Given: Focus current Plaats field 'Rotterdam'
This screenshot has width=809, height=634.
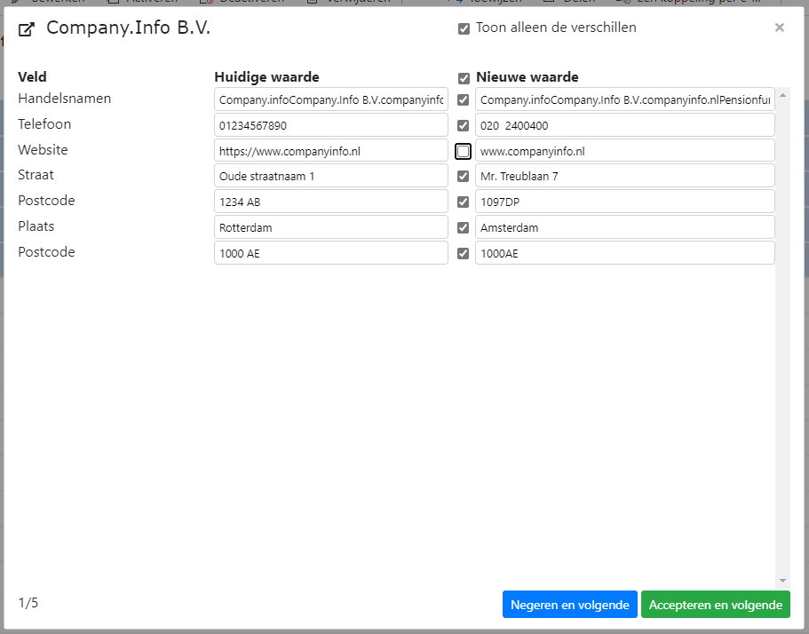Looking at the screenshot, I should click(x=330, y=227).
